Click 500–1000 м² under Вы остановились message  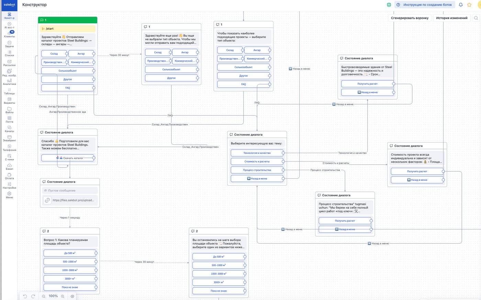coord(219,265)
